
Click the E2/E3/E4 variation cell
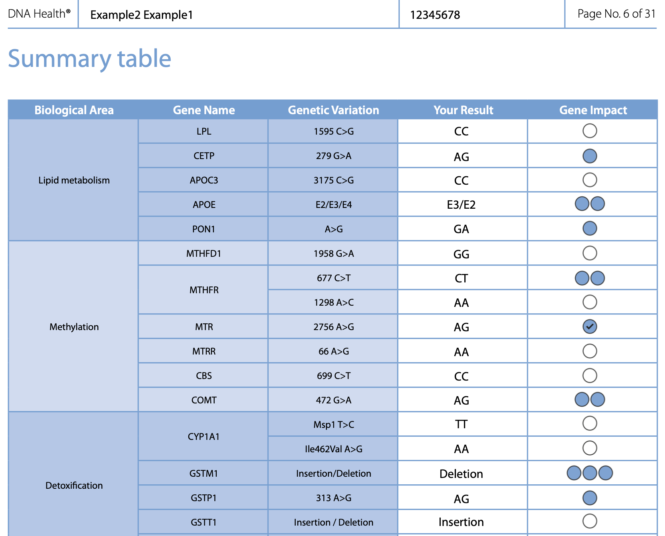[x=333, y=205]
